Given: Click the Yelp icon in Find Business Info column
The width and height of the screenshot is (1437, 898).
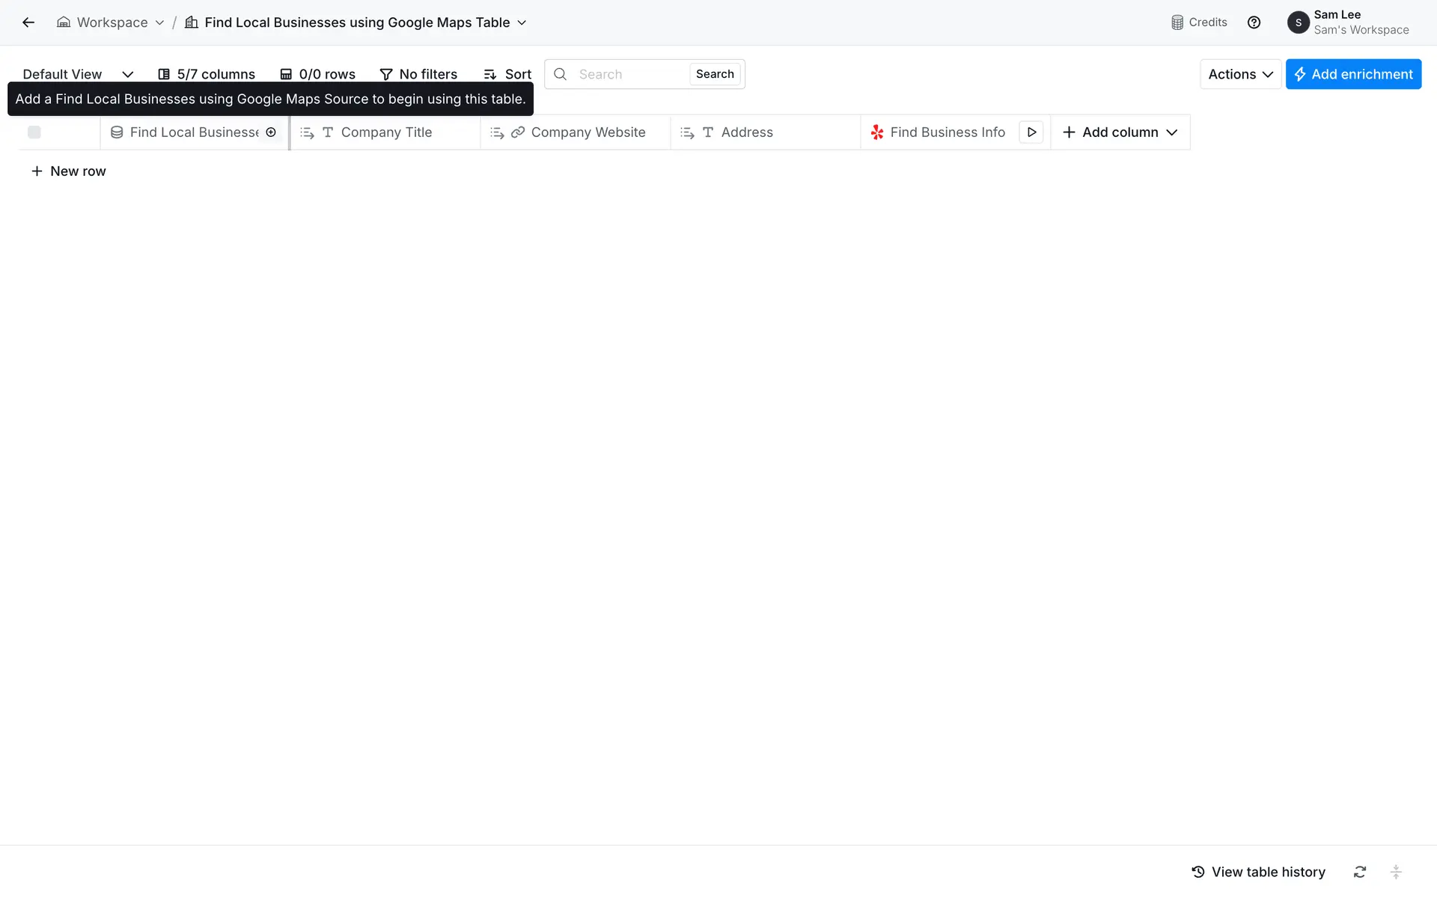Looking at the screenshot, I should 877,132.
